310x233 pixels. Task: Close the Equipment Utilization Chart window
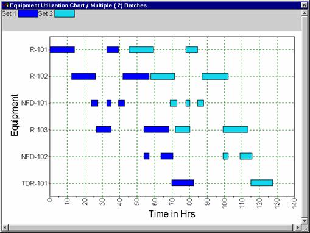point(304,5)
